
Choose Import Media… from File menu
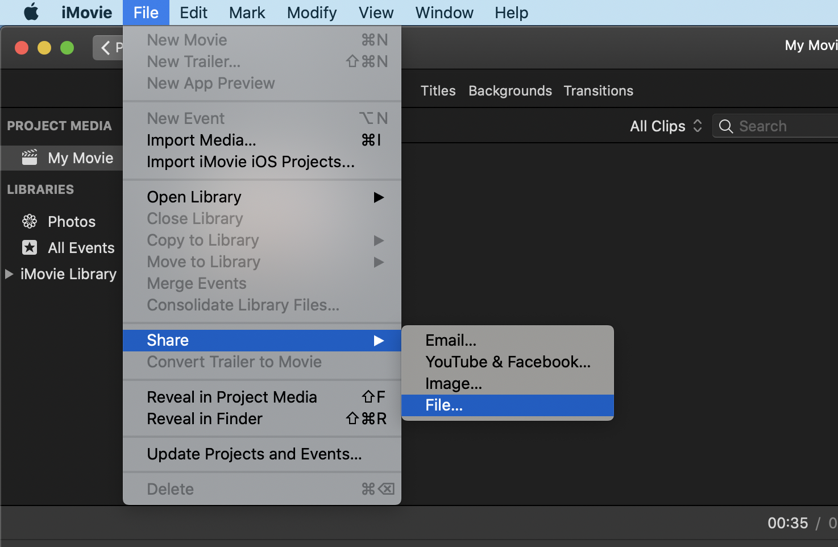201,140
